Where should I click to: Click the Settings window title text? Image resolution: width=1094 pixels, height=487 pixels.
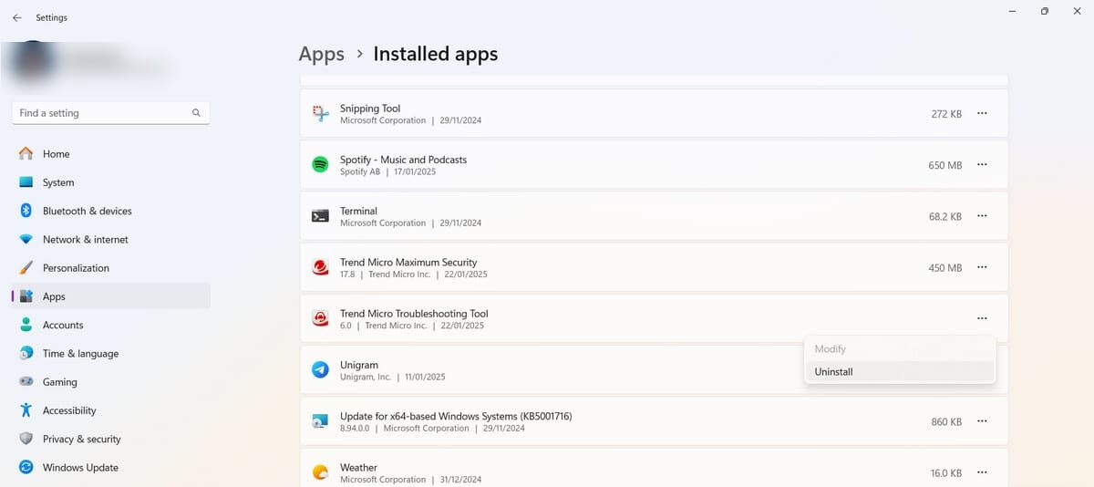51,17
